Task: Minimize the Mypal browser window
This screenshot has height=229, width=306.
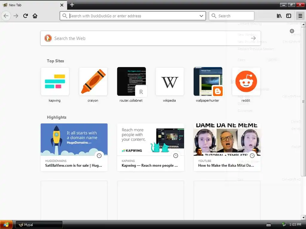Action: pyautogui.click(x=283, y=5)
